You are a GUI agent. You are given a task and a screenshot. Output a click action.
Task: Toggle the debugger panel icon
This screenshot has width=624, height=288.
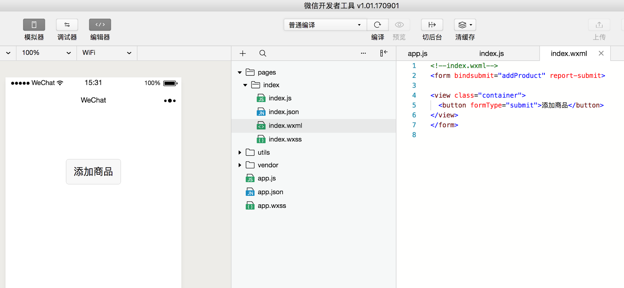coord(67,25)
